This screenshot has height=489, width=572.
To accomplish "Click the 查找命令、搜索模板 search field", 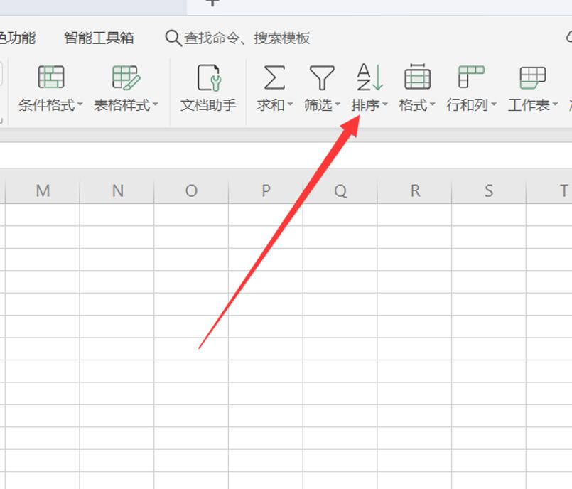I will click(247, 38).
